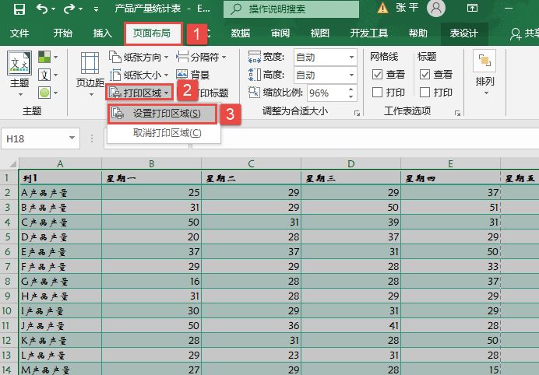The image size is (539, 375).
Task: Select column A header
Action: [60, 164]
